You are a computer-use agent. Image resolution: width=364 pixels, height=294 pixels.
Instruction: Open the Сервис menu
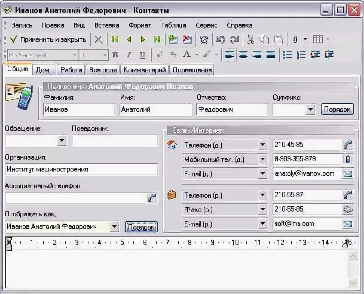(x=207, y=25)
